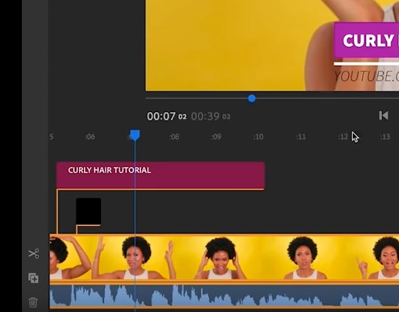Click the :06 mark on the ruler
Screen dimensions: 399x312
coord(90,137)
